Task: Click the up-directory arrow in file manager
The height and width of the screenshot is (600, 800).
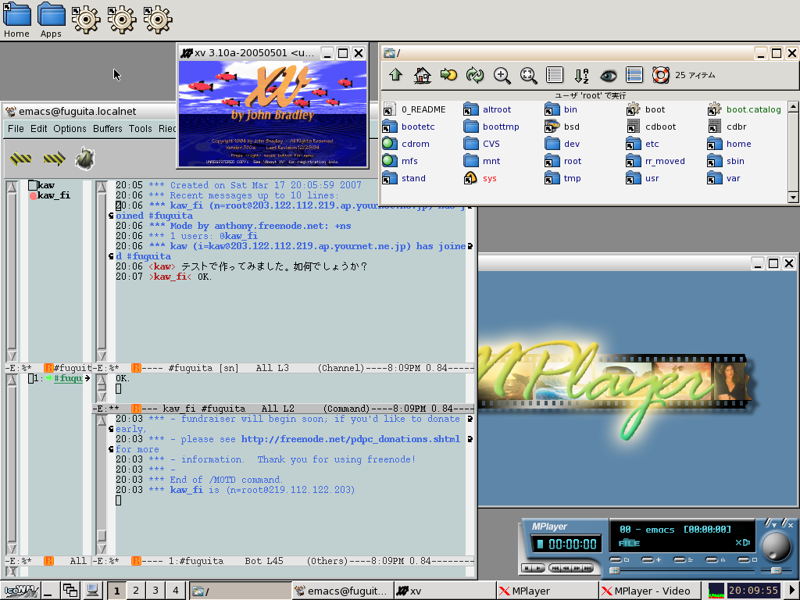Action: (x=395, y=75)
